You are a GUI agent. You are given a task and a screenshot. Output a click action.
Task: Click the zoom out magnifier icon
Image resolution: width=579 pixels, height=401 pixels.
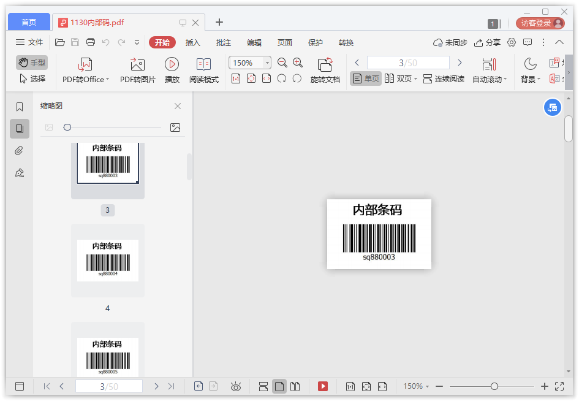282,63
